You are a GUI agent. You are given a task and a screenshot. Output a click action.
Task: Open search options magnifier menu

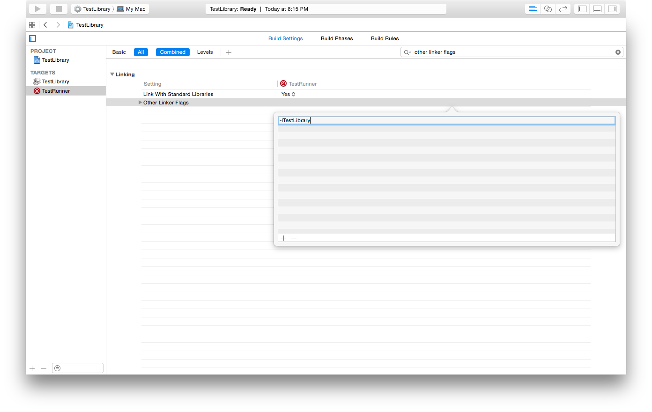tap(407, 52)
